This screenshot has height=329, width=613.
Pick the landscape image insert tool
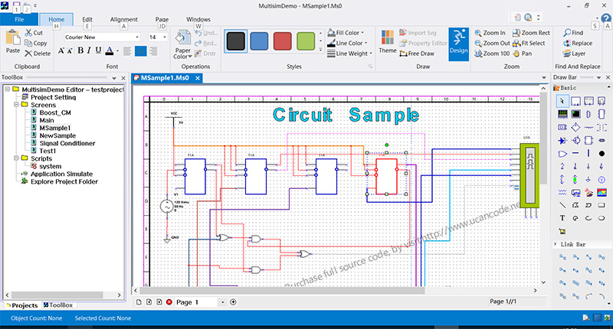[602, 192]
